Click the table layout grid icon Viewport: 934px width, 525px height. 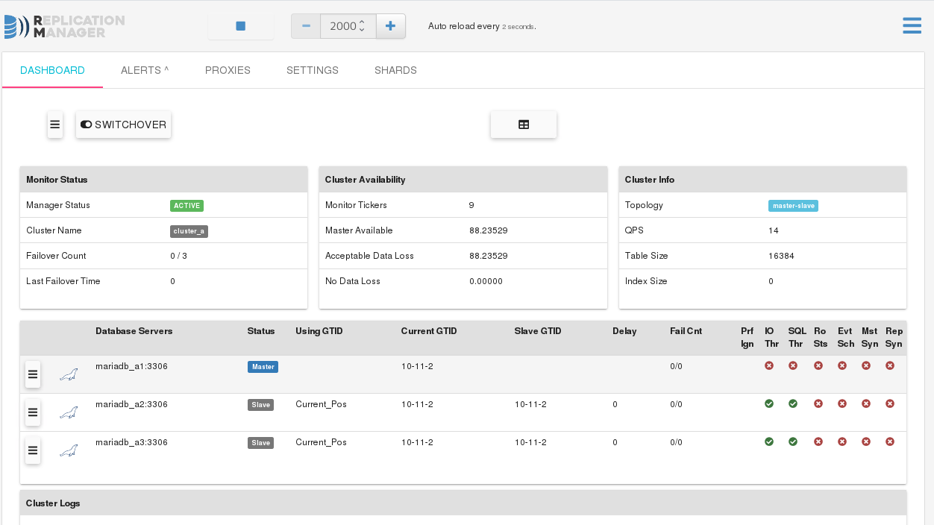coord(523,124)
